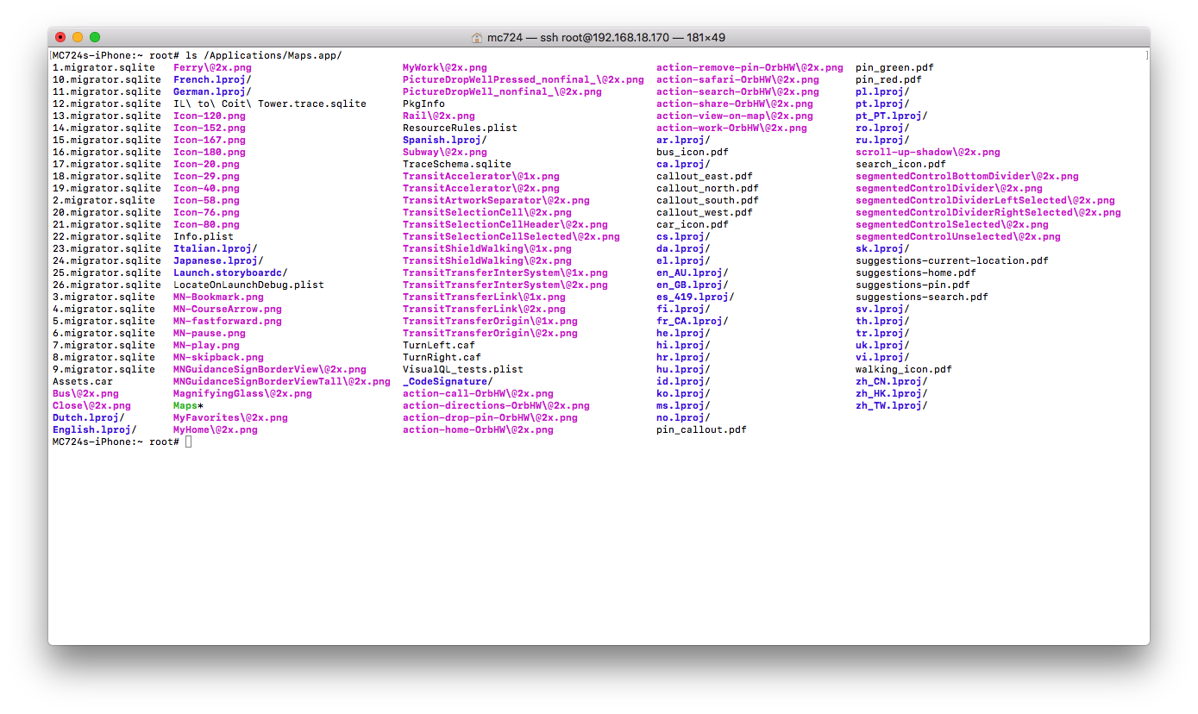1198x714 pixels.
Task: Click the TraceSchema.sqlite filename
Action: pyautogui.click(x=456, y=164)
